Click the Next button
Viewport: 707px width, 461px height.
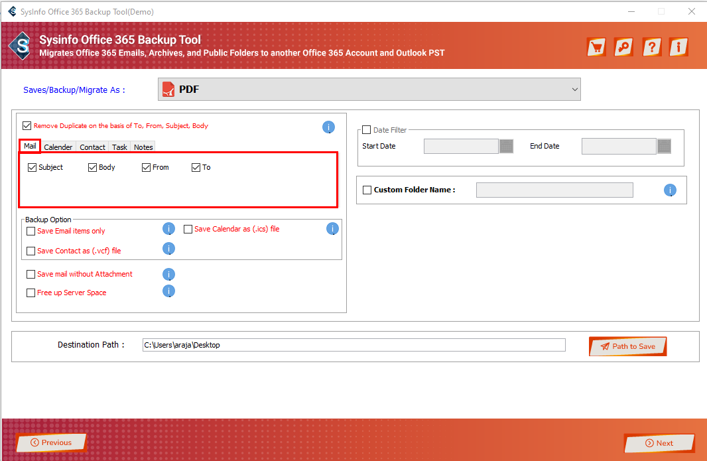pos(659,443)
